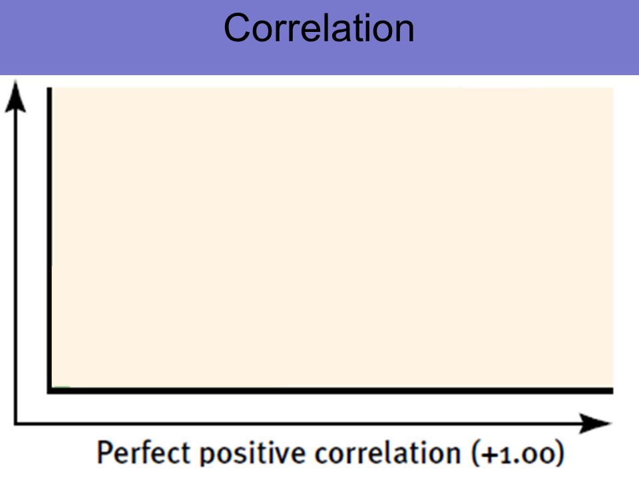Select the purple title banner background
The height and width of the screenshot is (479, 639).
pyautogui.click(x=319, y=37)
